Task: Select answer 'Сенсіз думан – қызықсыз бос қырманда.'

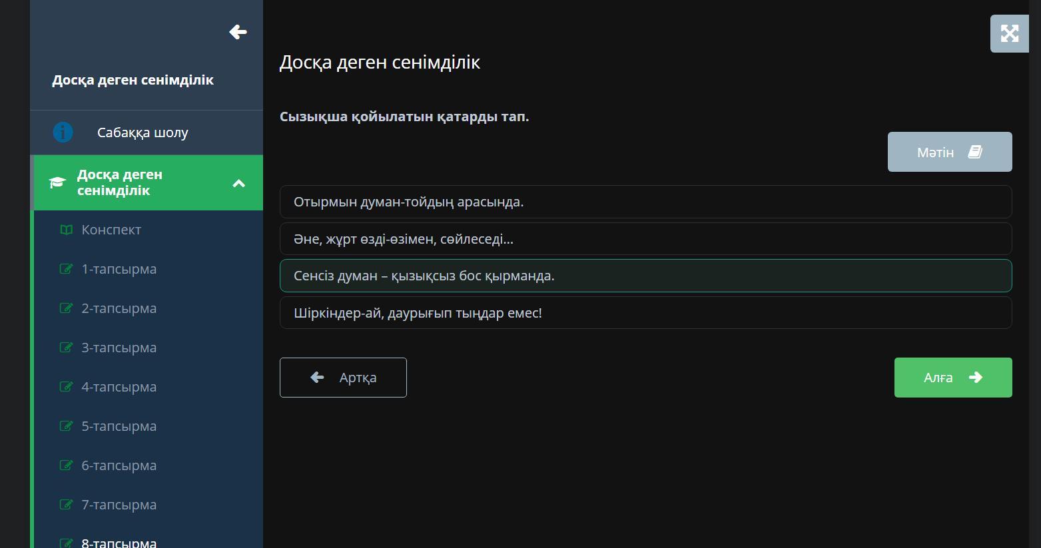Action: click(x=645, y=276)
